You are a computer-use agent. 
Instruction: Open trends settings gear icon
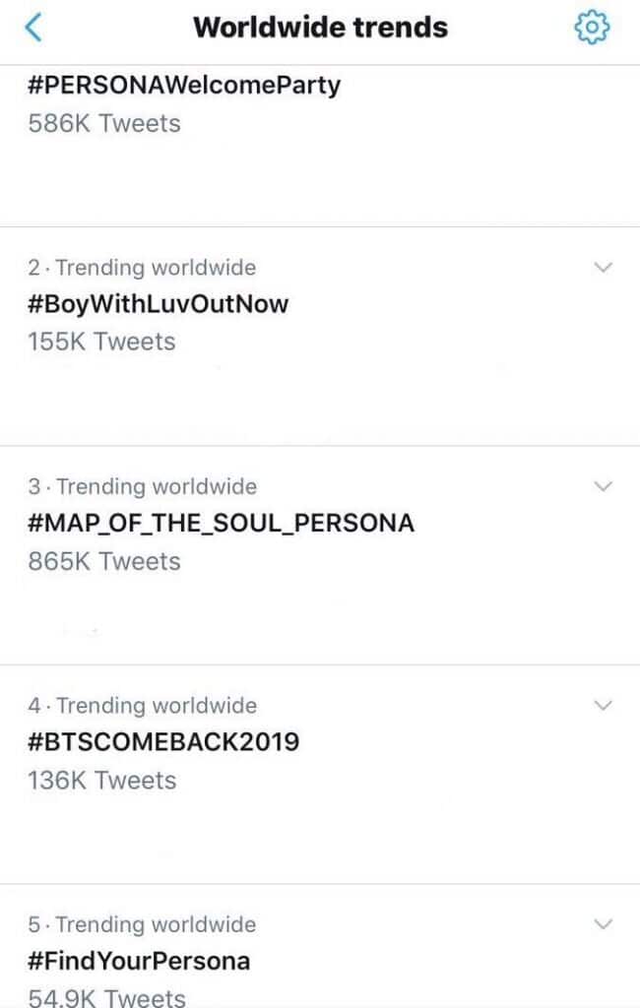[x=592, y=28]
